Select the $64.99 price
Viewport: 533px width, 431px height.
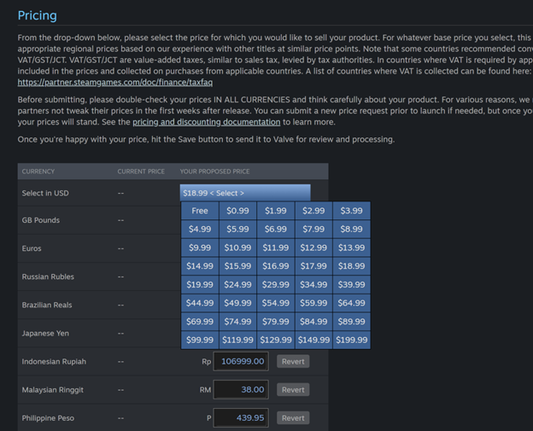coord(351,303)
